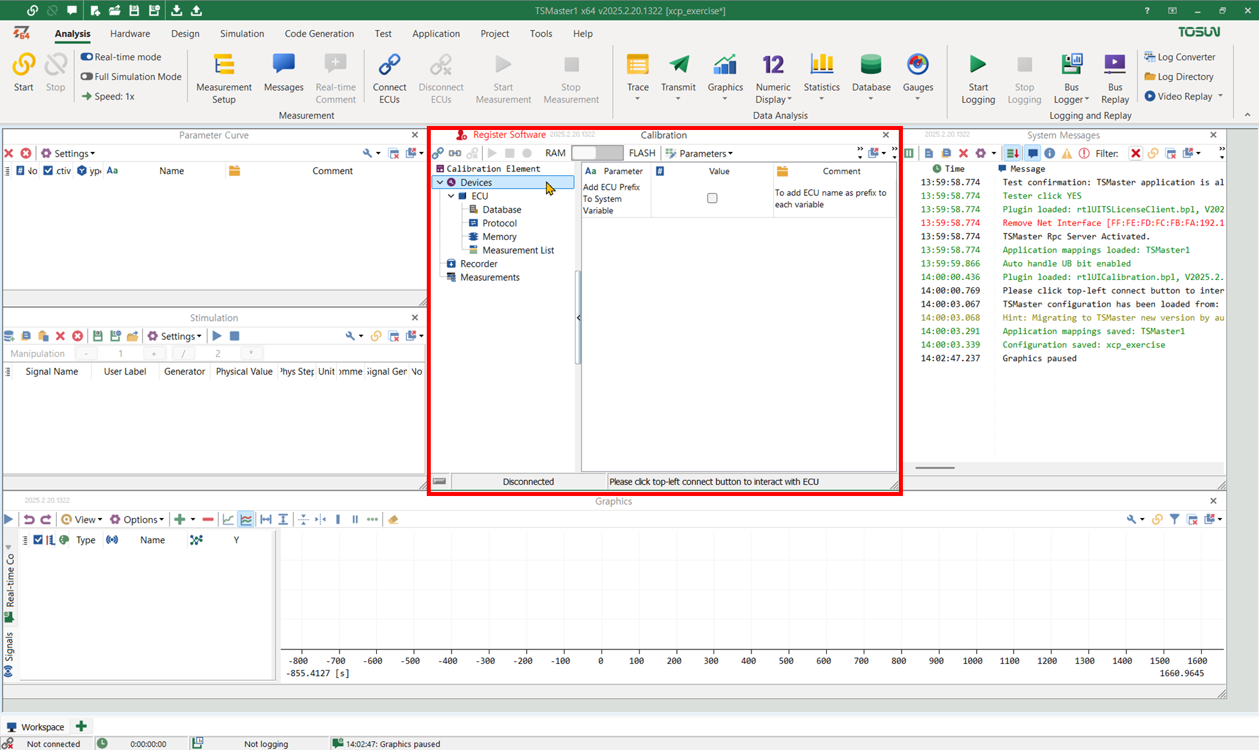Open Settings dropdown in Parameter Curve
Image resolution: width=1259 pixels, height=750 pixels.
[x=68, y=153]
